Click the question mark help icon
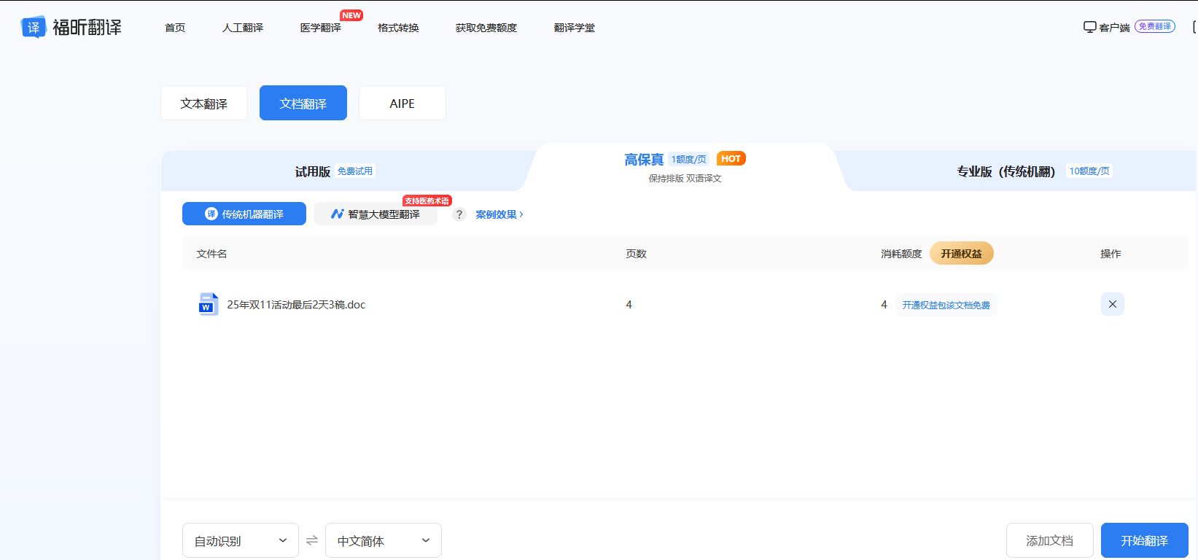This screenshot has width=1198, height=560. 459,214
